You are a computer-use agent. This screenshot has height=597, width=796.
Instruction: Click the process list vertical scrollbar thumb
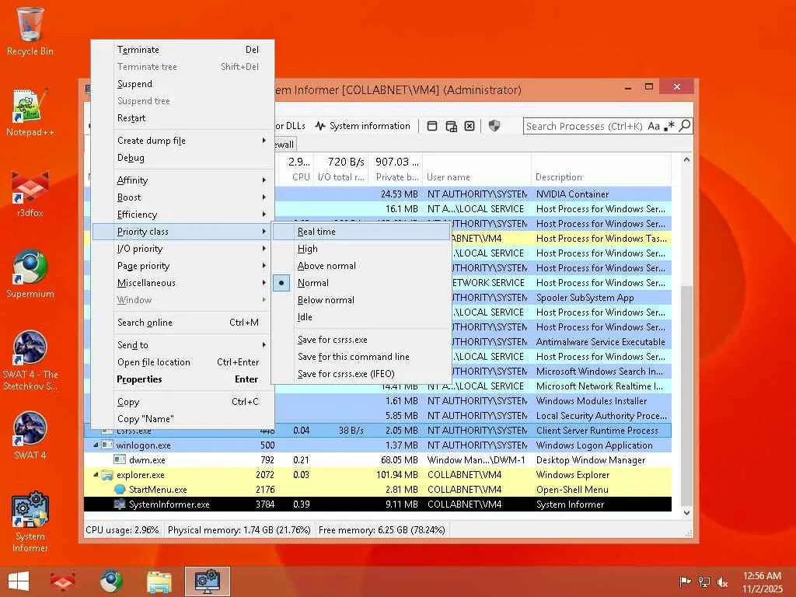[x=686, y=396]
